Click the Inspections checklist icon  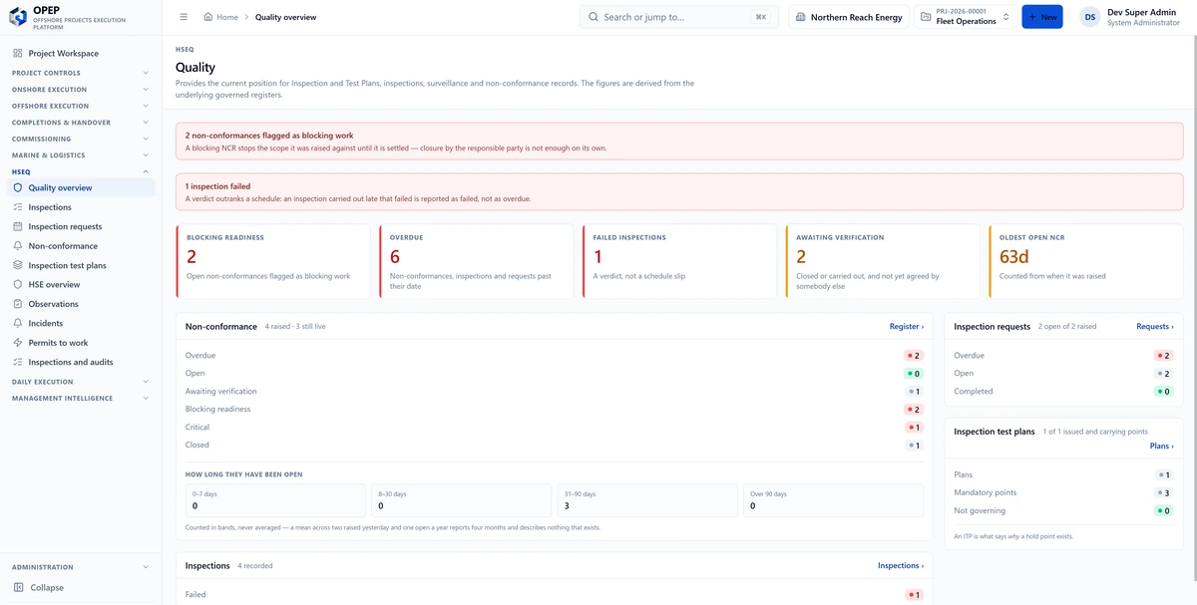(18, 207)
